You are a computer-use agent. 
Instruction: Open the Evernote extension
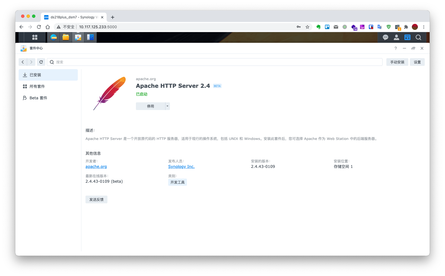pyautogui.click(x=318, y=27)
